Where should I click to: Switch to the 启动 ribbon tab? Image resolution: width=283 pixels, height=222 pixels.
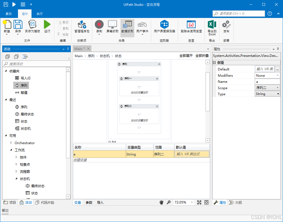coord(9,14)
